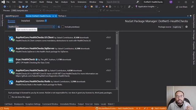The width and height of the screenshot is (196, 110).
Task: Open the Watch 1 window tab
Action: pyautogui.click(x=111, y=104)
